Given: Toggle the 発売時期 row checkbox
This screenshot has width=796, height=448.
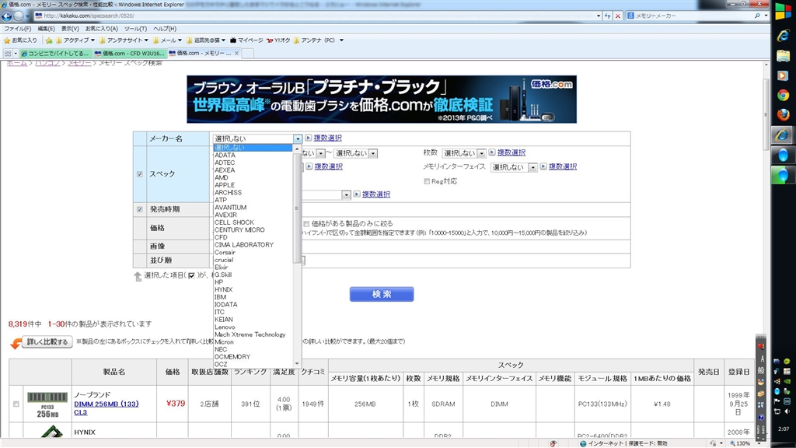Looking at the screenshot, I should coord(140,209).
